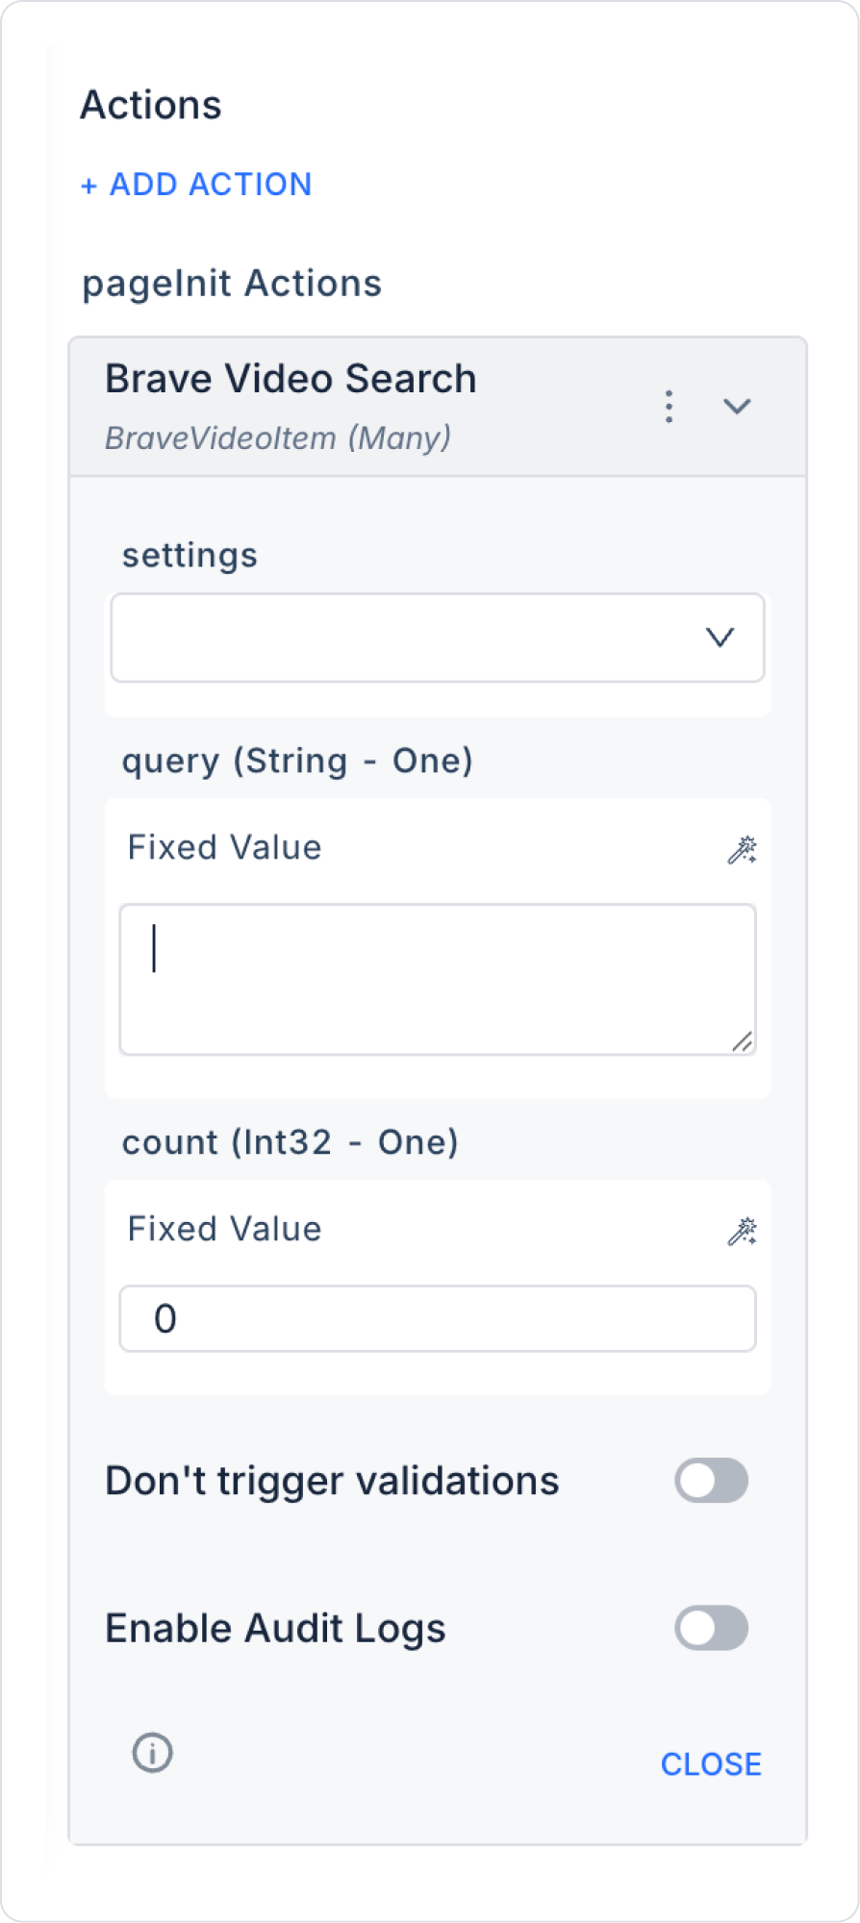This screenshot has width=860, height=1923.
Task: Click the Actions panel heading
Action: coord(151,105)
